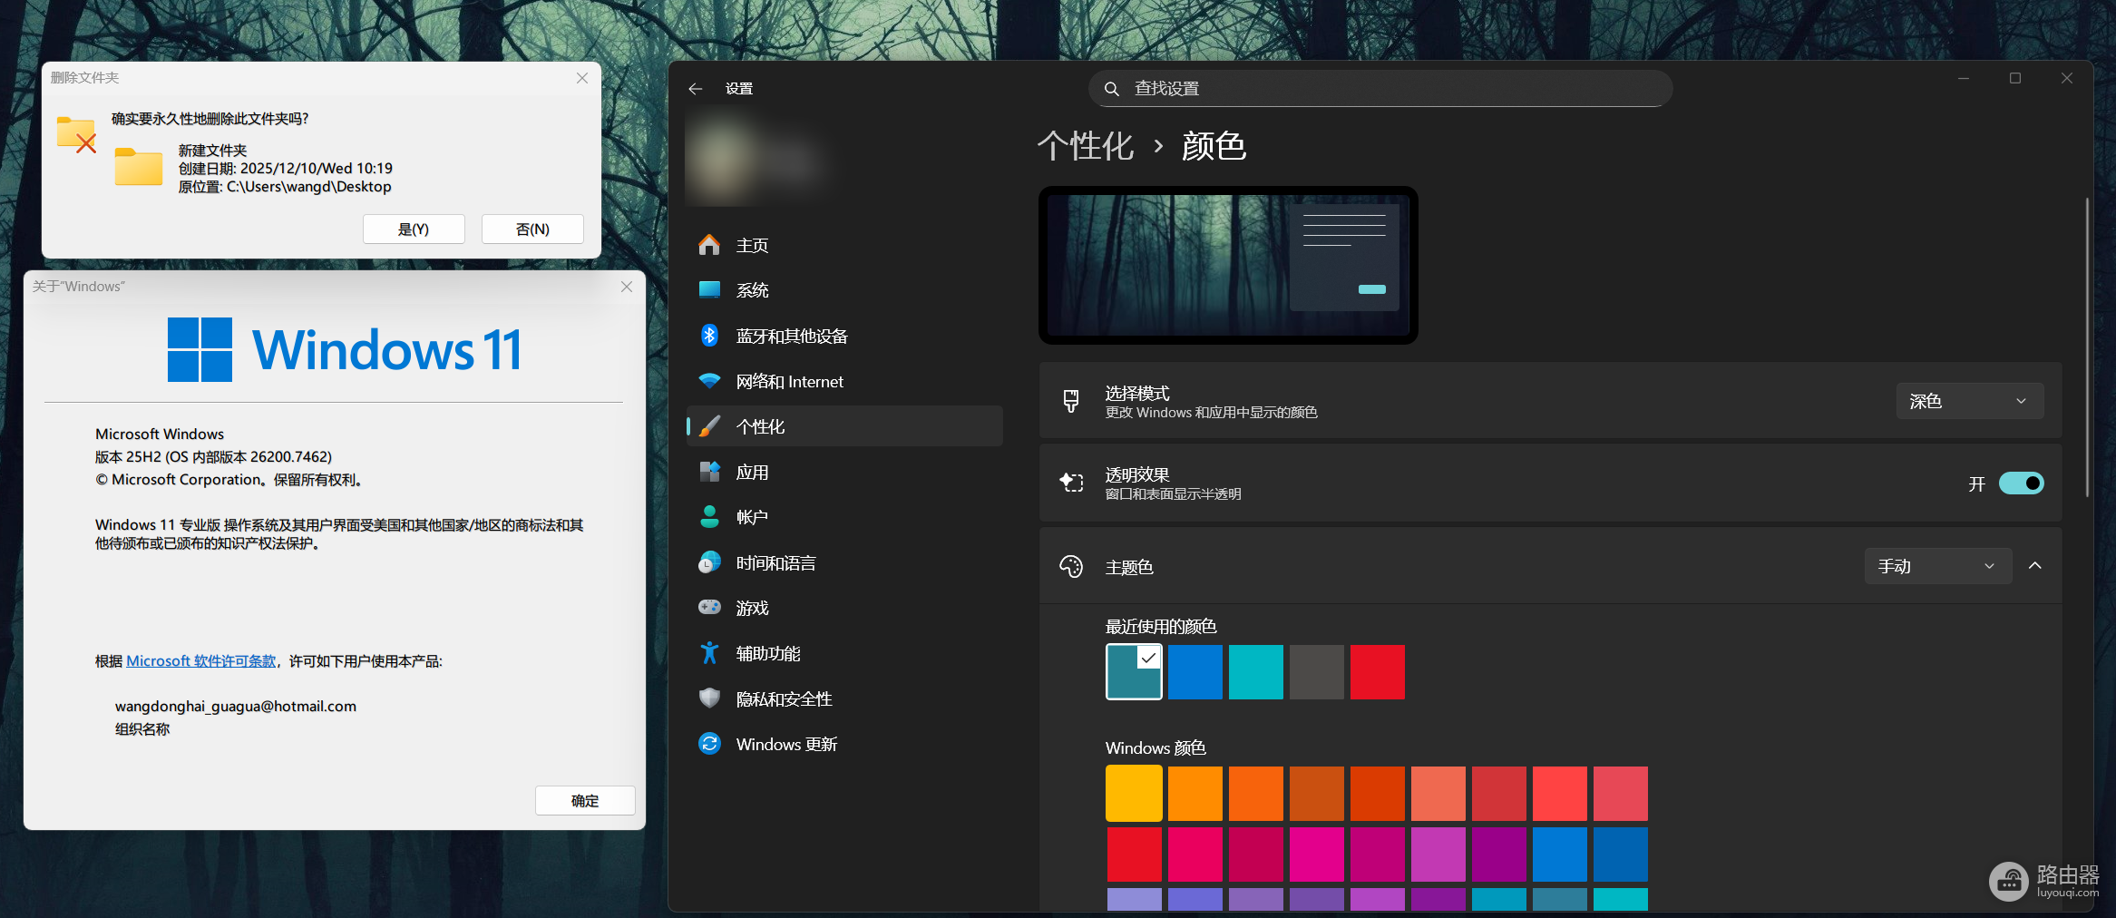Select recent dark gray color swatch

(x=1317, y=672)
